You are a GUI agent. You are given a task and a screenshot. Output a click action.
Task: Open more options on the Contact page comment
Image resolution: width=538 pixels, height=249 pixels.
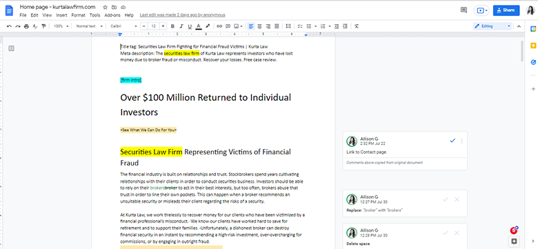point(462,141)
